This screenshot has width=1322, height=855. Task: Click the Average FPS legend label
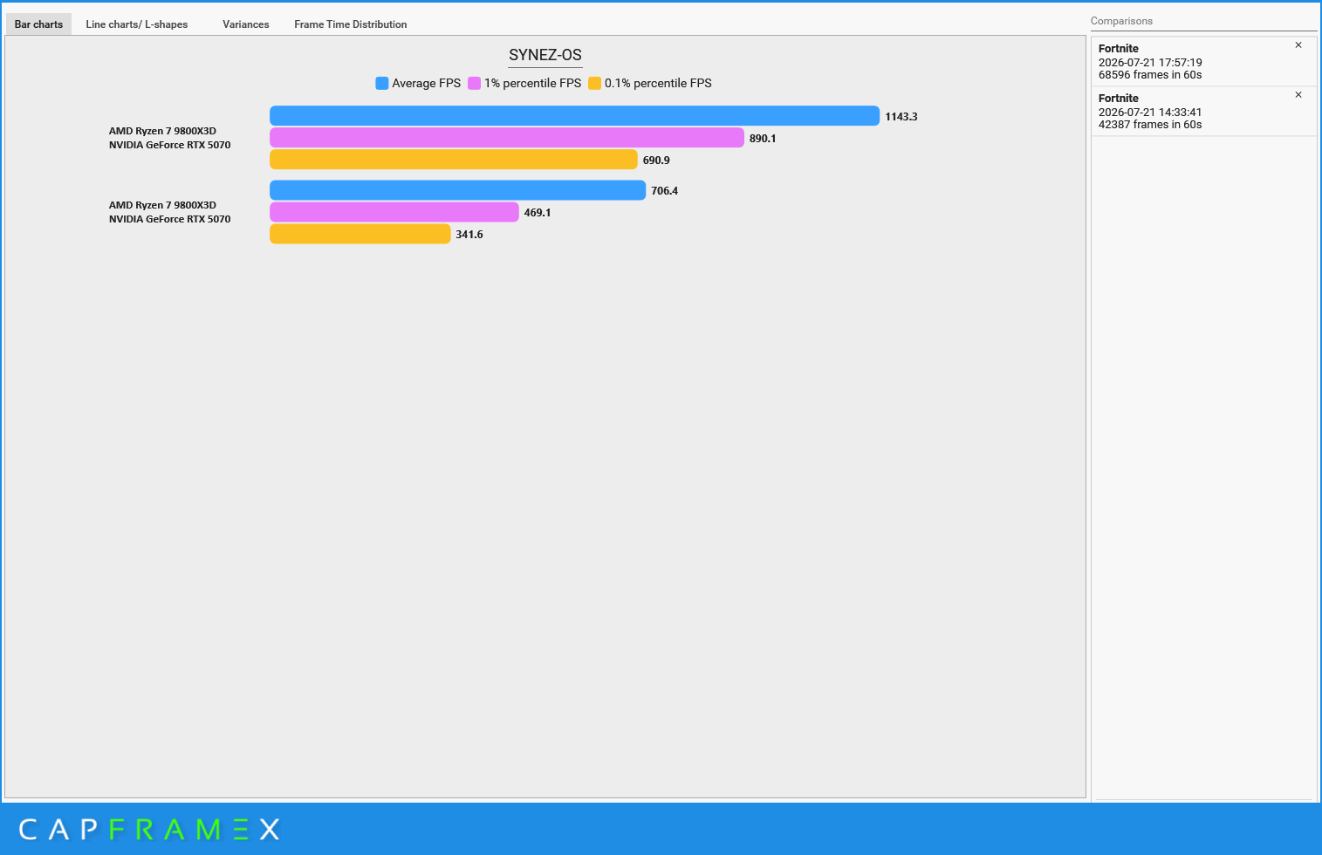pyautogui.click(x=426, y=83)
